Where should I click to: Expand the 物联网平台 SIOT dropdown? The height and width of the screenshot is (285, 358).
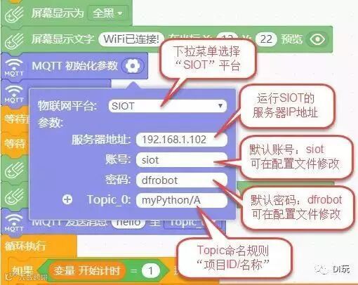(x=168, y=106)
